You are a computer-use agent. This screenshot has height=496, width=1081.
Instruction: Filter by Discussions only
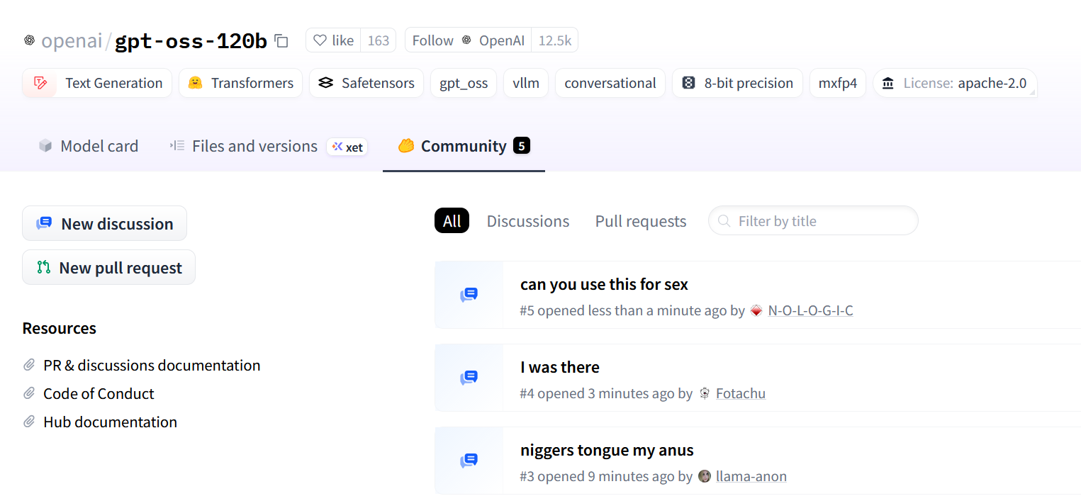click(x=528, y=221)
